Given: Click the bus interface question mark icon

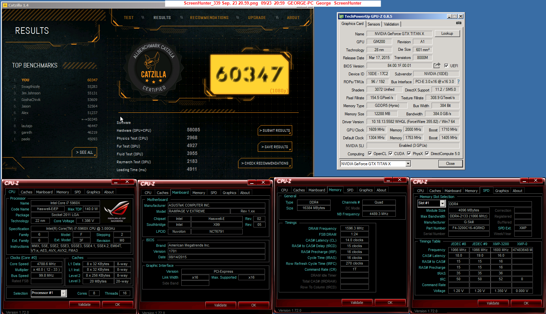Looking at the screenshot, I should pyautogui.click(x=458, y=82).
